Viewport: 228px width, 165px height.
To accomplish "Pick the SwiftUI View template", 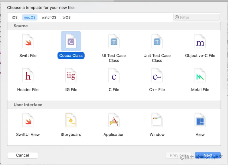I will click(28, 121).
